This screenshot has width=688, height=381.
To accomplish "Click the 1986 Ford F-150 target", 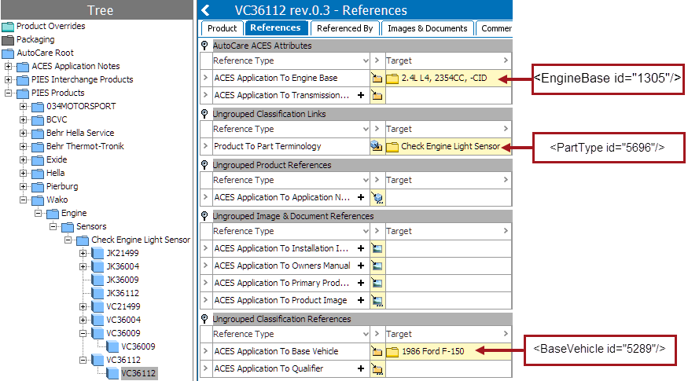I will [432, 351].
